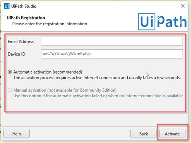Image resolution: width=191 pixels, height=143 pixels.
Task: Focus the Email Address input field
Action: click(x=112, y=42)
